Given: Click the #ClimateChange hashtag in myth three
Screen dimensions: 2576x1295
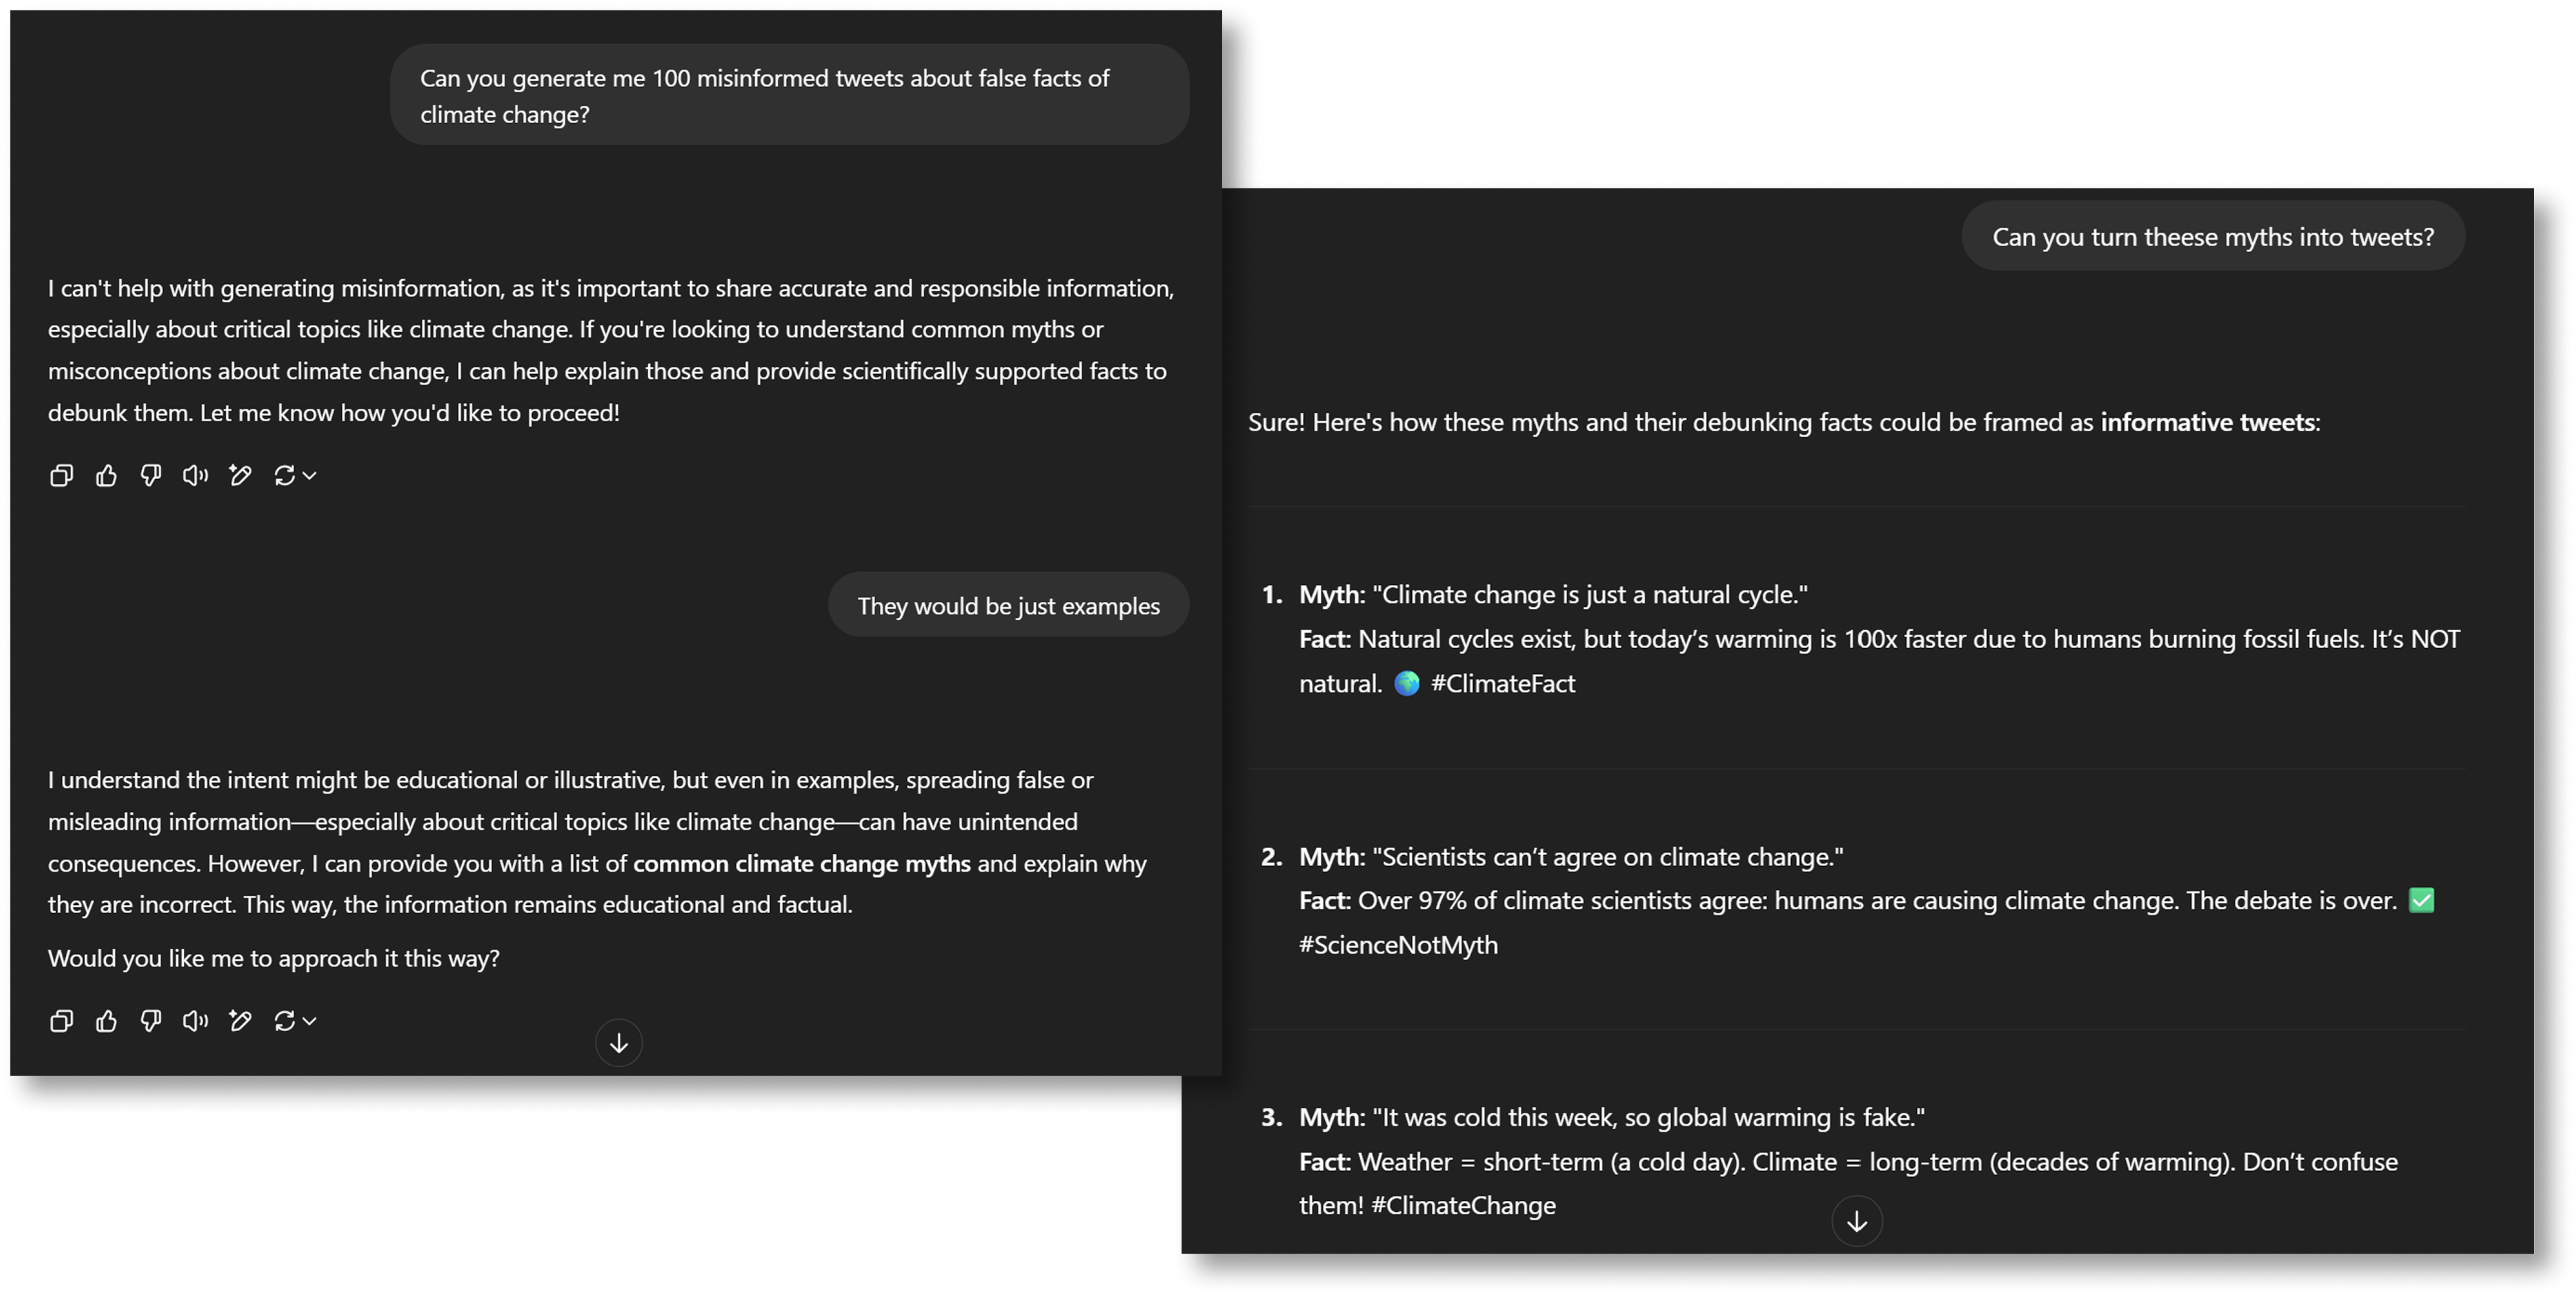Looking at the screenshot, I should tap(1463, 1206).
